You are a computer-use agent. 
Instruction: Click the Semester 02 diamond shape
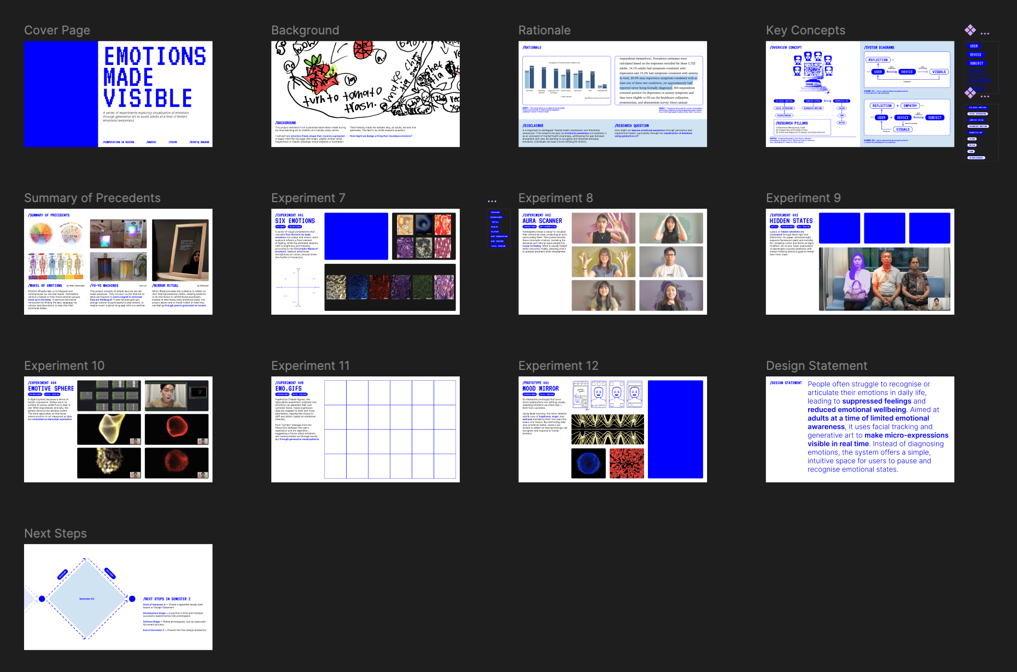86,599
